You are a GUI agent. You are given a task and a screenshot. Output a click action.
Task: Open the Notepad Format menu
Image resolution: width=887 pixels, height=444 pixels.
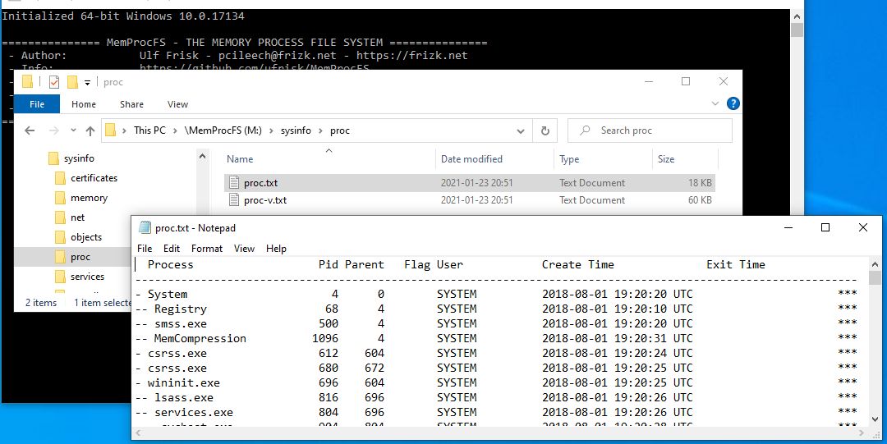(207, 249)
